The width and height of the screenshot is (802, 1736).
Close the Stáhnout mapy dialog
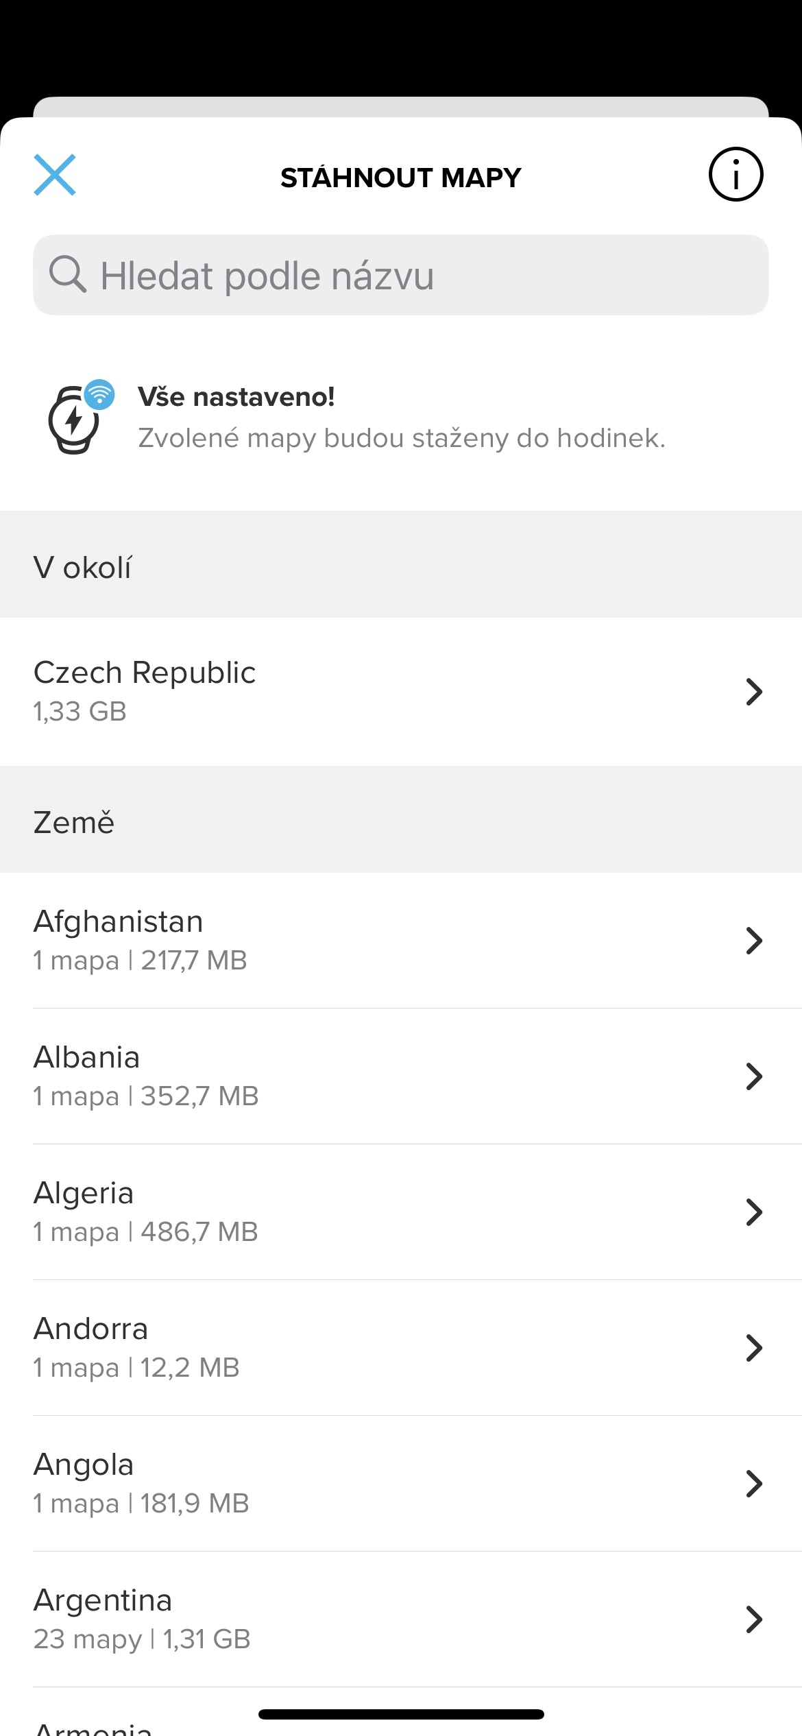[x=55, y=175]
